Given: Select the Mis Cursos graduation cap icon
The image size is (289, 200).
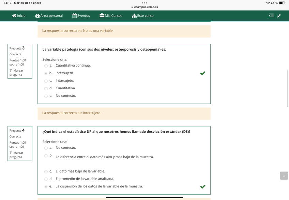Looking at the screenshot, I should (x=101, y=15).
